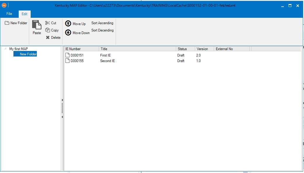Open the File menu tab

[x=9, y=14]
